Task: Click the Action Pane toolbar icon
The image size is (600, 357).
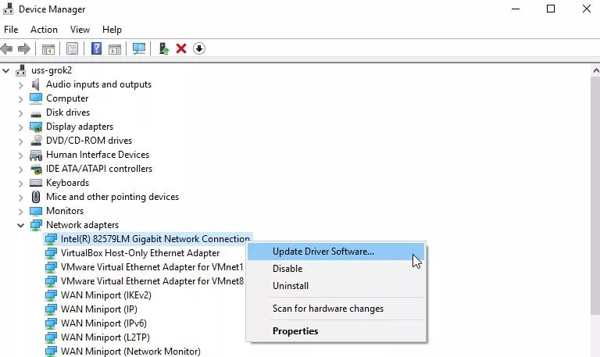Action: pyautogui.click(x=115, y=49)
